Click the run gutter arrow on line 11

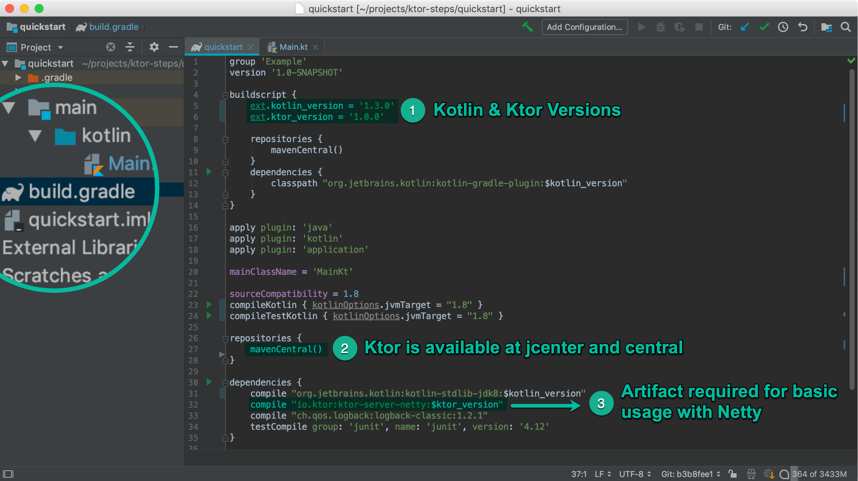click(209, 172)
